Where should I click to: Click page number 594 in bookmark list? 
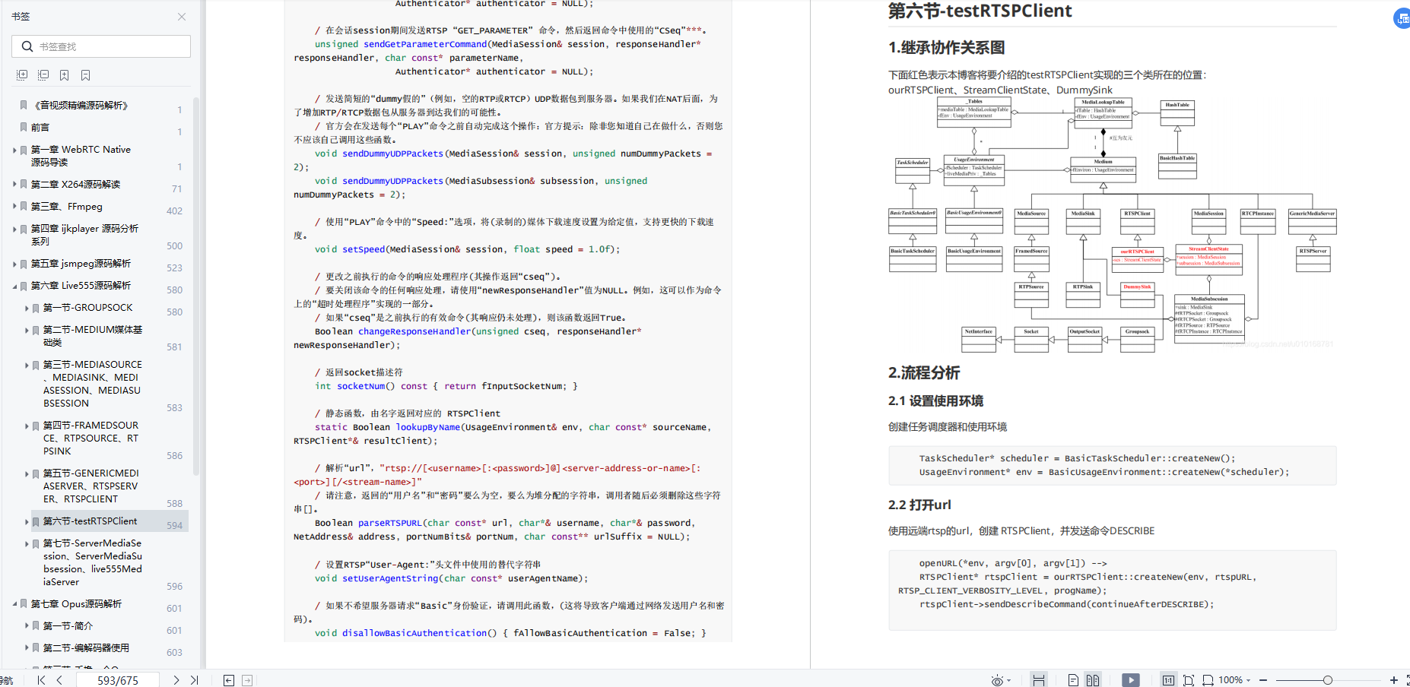tap(174, 526)
